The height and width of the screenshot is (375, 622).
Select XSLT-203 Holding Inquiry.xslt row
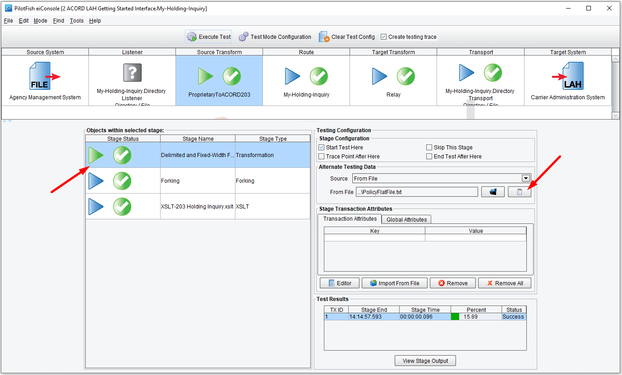click(x=198, y=207)
